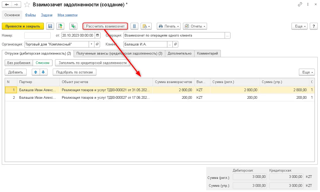Click ellipsis button of the Клиент field
The image size is (320, 192).
point(170,44)
